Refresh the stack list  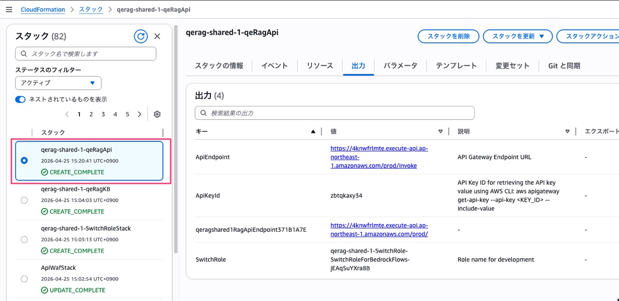[x=141, y=36]
